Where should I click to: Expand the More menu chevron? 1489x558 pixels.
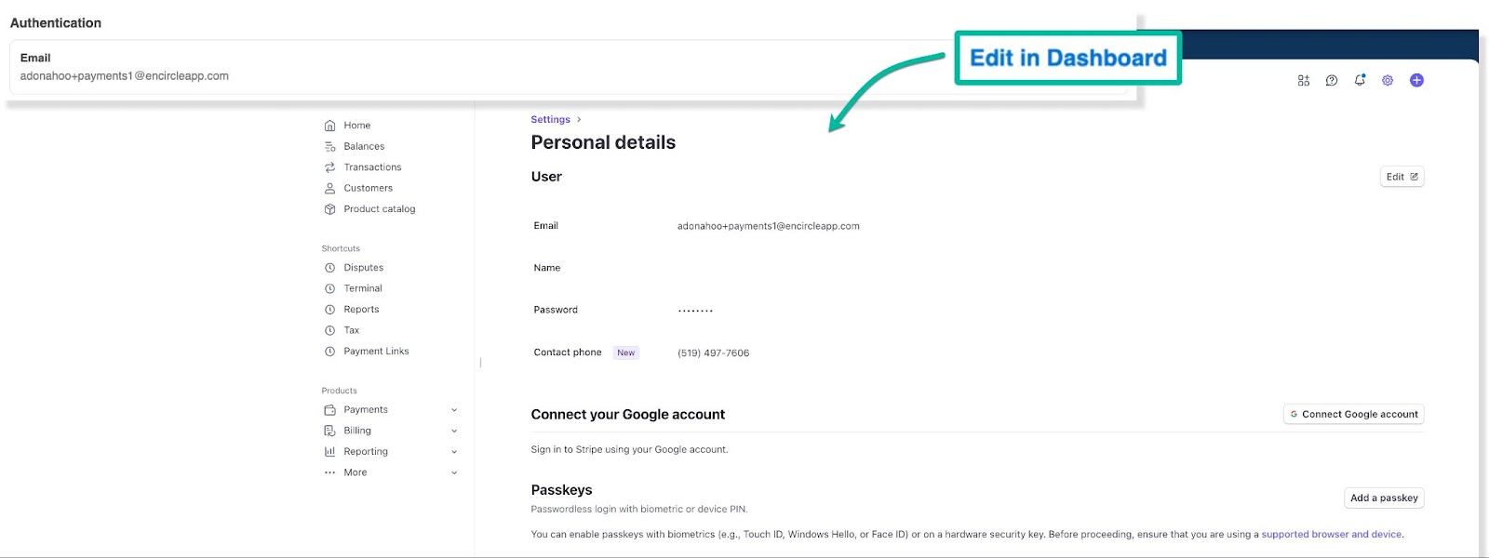coord(454,472)
